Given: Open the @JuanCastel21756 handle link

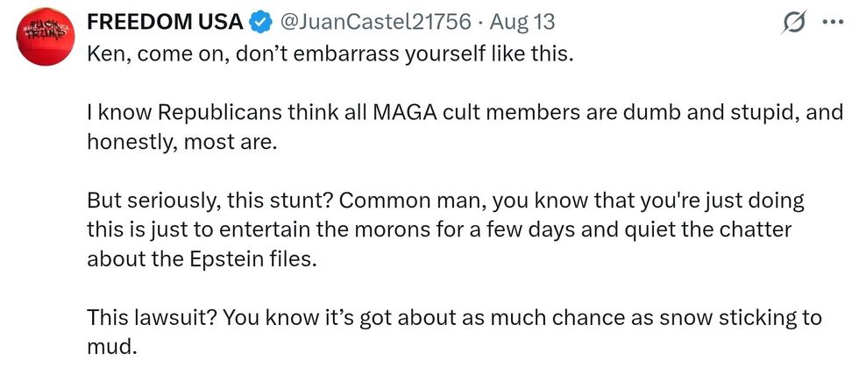Looking at the screenshot, I should point(375,21).
